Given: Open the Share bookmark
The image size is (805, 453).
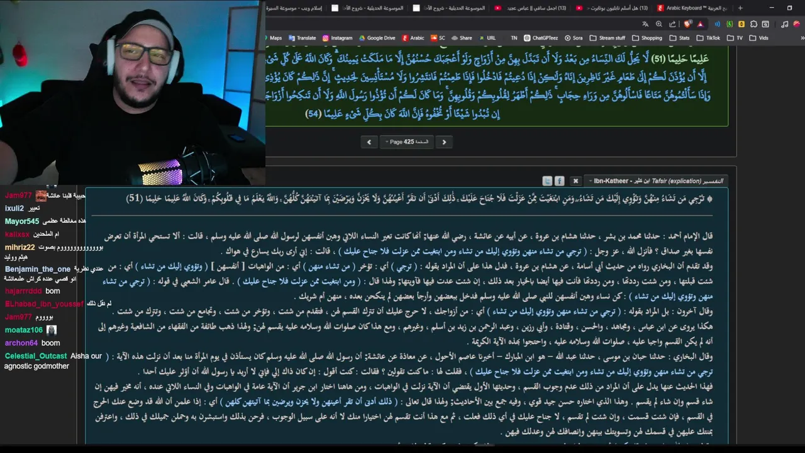Looking at the screenshot, I should (x=461, y=38).
